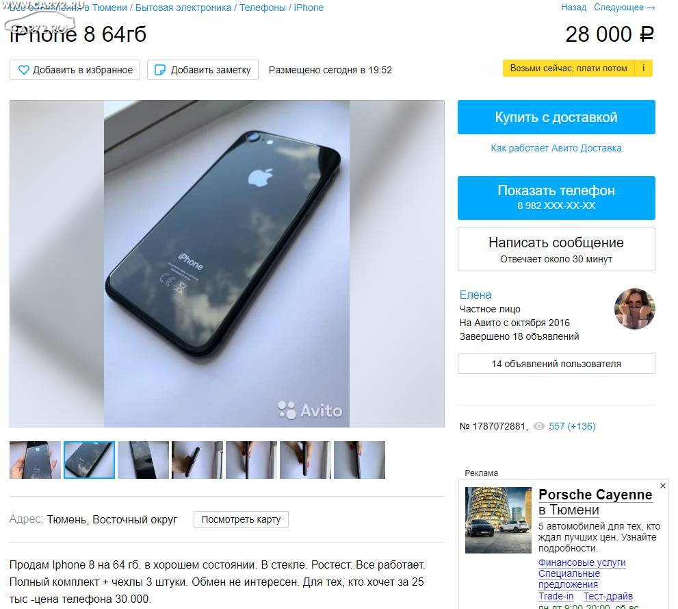View 14 объявлений пользователя

coord(556,364)
